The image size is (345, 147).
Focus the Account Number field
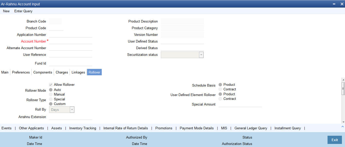[x=70, y=41]
